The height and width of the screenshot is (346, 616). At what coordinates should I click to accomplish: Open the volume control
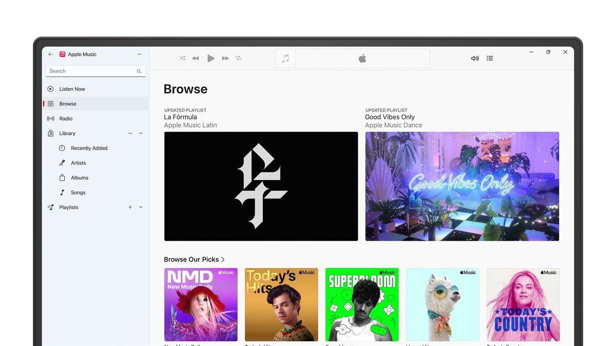tap(475, 59)
